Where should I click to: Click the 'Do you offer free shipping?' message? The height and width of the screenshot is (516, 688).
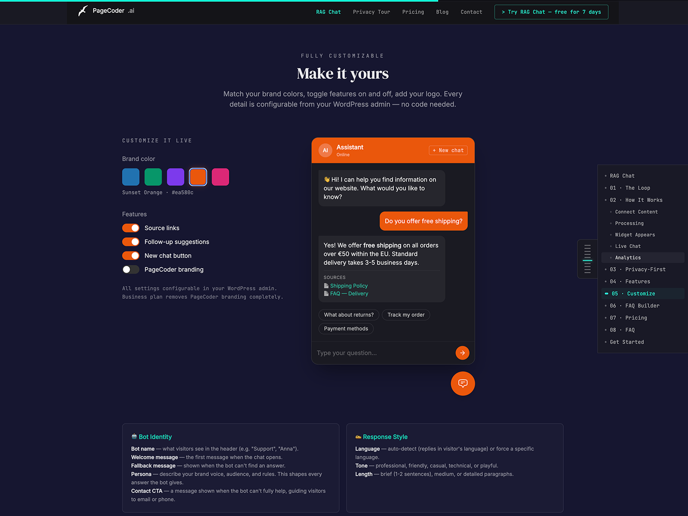pyautogui.click(x=424, y=221)
